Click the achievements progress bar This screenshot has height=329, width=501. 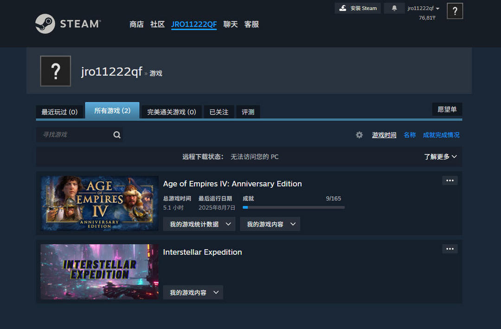[x=293, y=207]
